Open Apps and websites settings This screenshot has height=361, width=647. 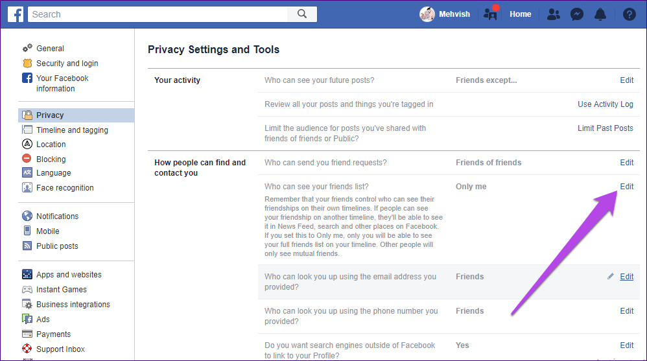(69, 274)
